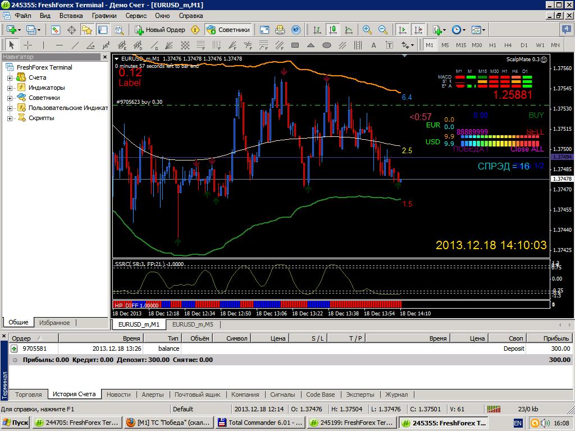Toggle the Советники auto-trading button

228,30
